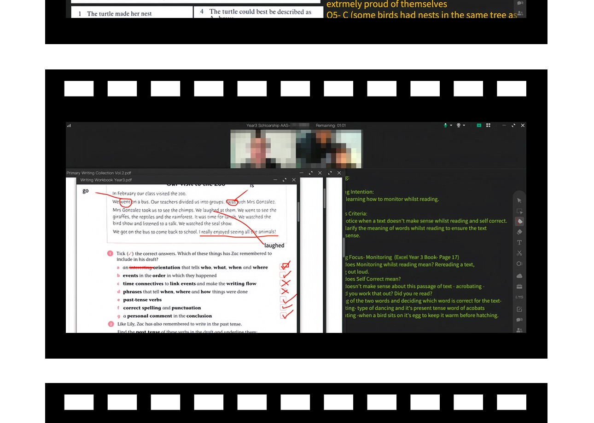Click the Remaining: 01:01 timer
Screen dimensions: 594x423
point(331,125)
